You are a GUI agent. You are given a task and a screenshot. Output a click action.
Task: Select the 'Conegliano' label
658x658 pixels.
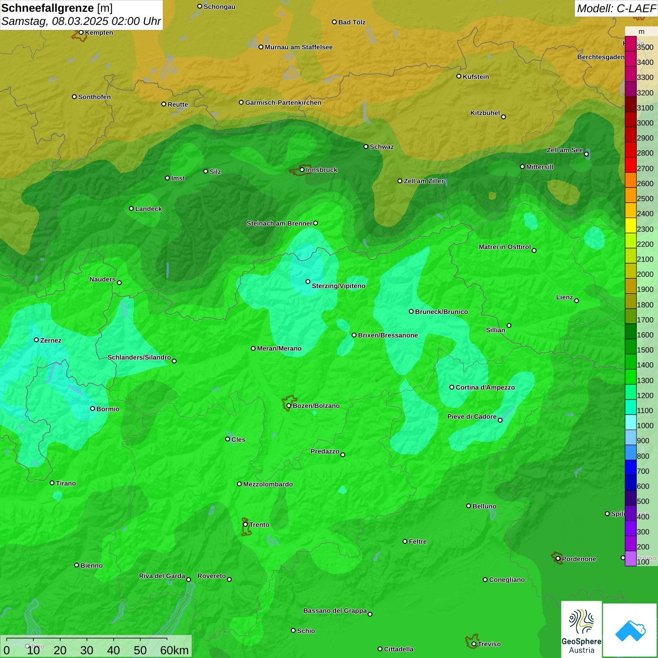coord(507,580)
